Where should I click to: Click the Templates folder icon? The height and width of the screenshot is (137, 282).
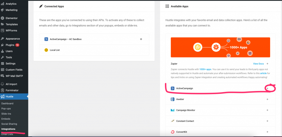coord(2,24)
